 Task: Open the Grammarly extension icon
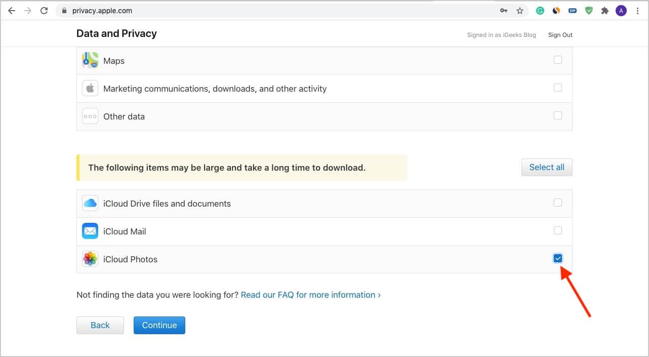click(x=540, y=11)
